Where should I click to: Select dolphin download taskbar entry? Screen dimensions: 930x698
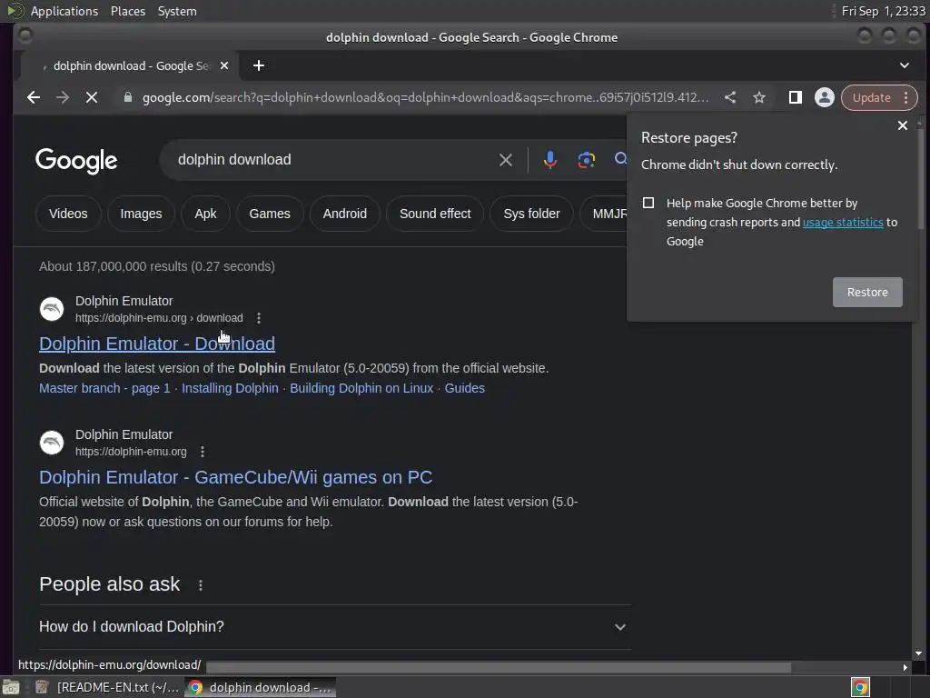[261, 687]
